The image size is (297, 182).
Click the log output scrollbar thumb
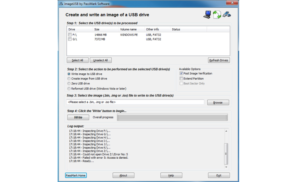click(226, 154)
